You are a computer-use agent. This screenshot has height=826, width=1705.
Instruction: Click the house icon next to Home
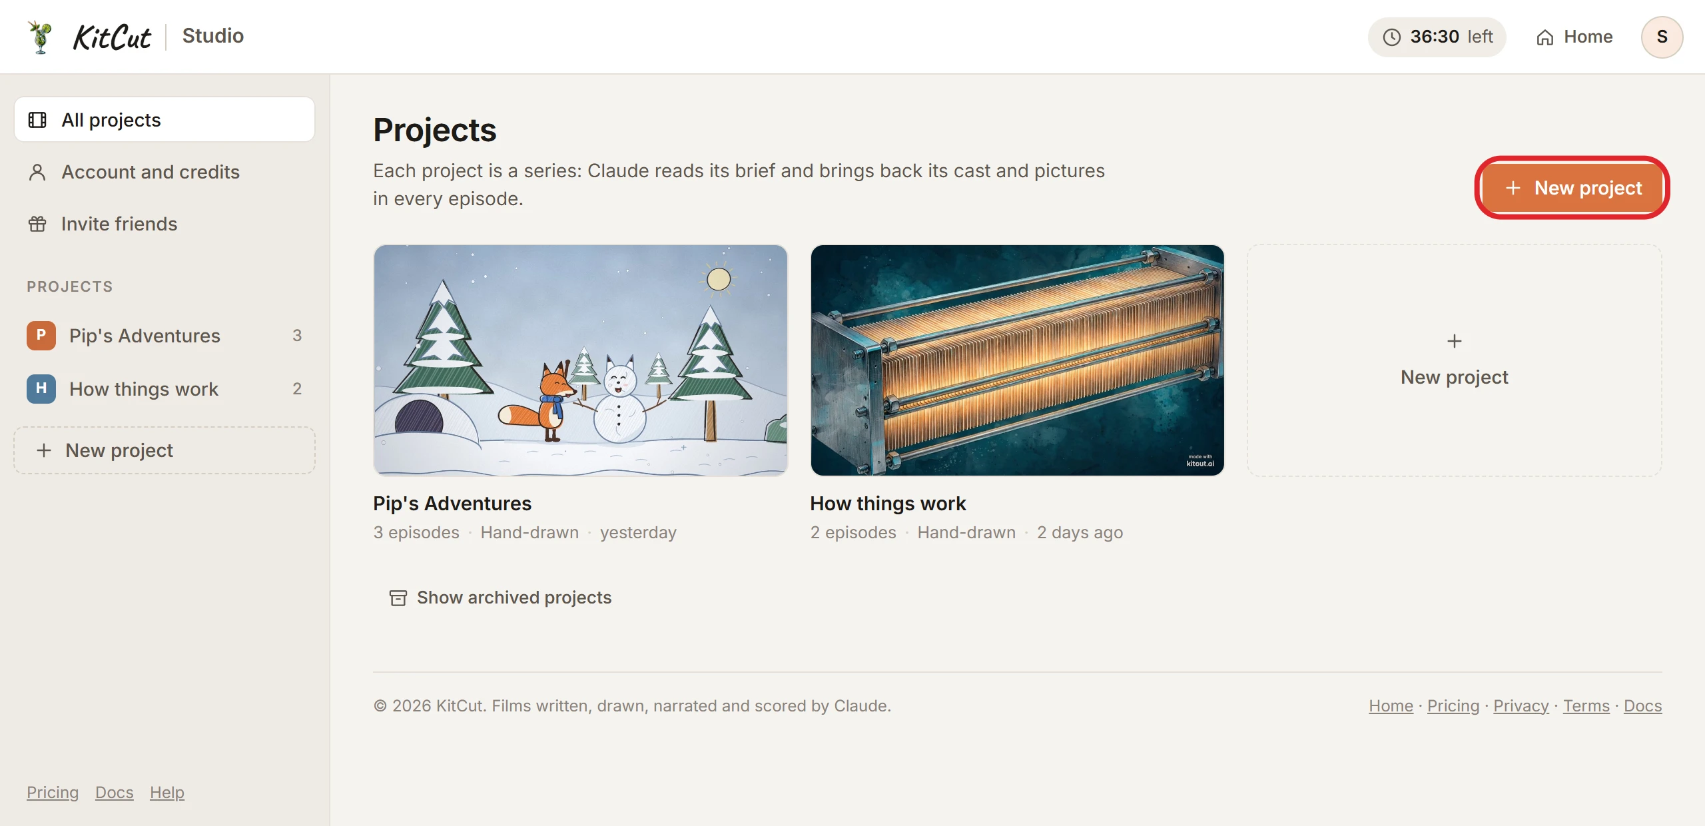tap(1544, 37)
